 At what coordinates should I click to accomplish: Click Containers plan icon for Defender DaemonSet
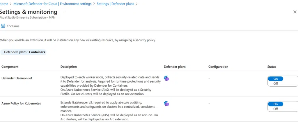[x=166, y=78]
